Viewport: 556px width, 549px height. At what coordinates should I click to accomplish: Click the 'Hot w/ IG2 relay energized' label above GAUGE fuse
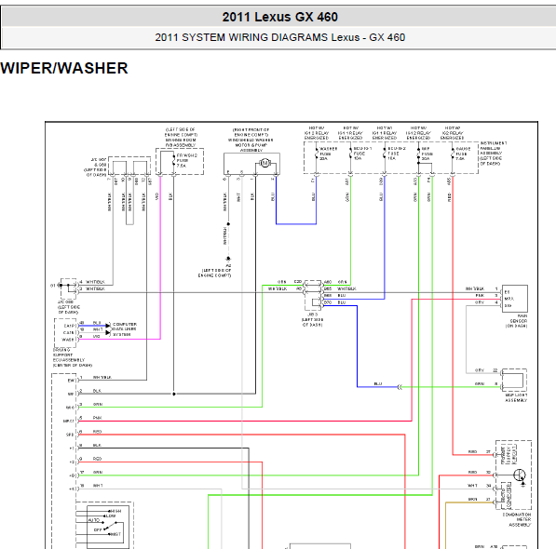point(452,133)
